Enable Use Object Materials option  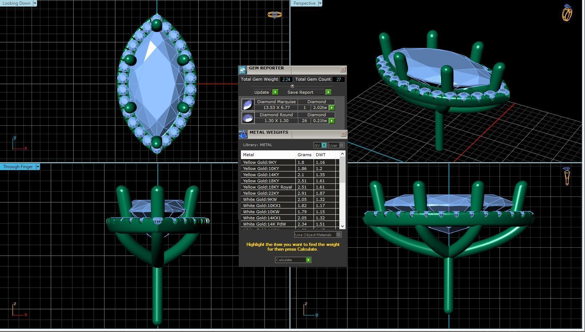click(x=318, y=235)
